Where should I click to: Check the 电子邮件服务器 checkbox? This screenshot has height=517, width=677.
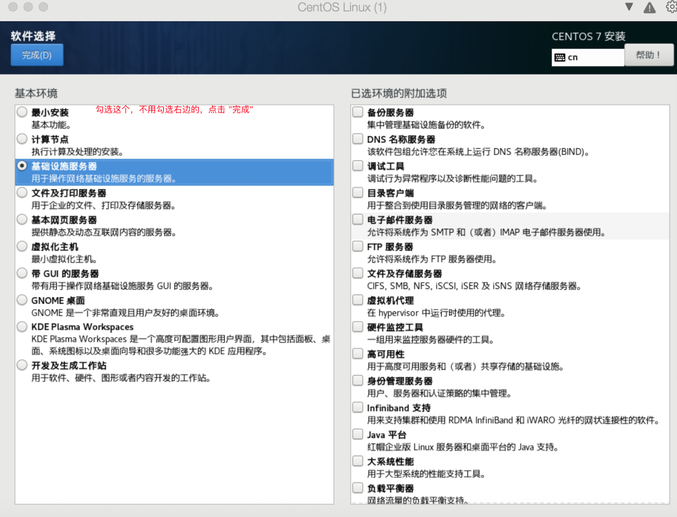coord(358,220)
